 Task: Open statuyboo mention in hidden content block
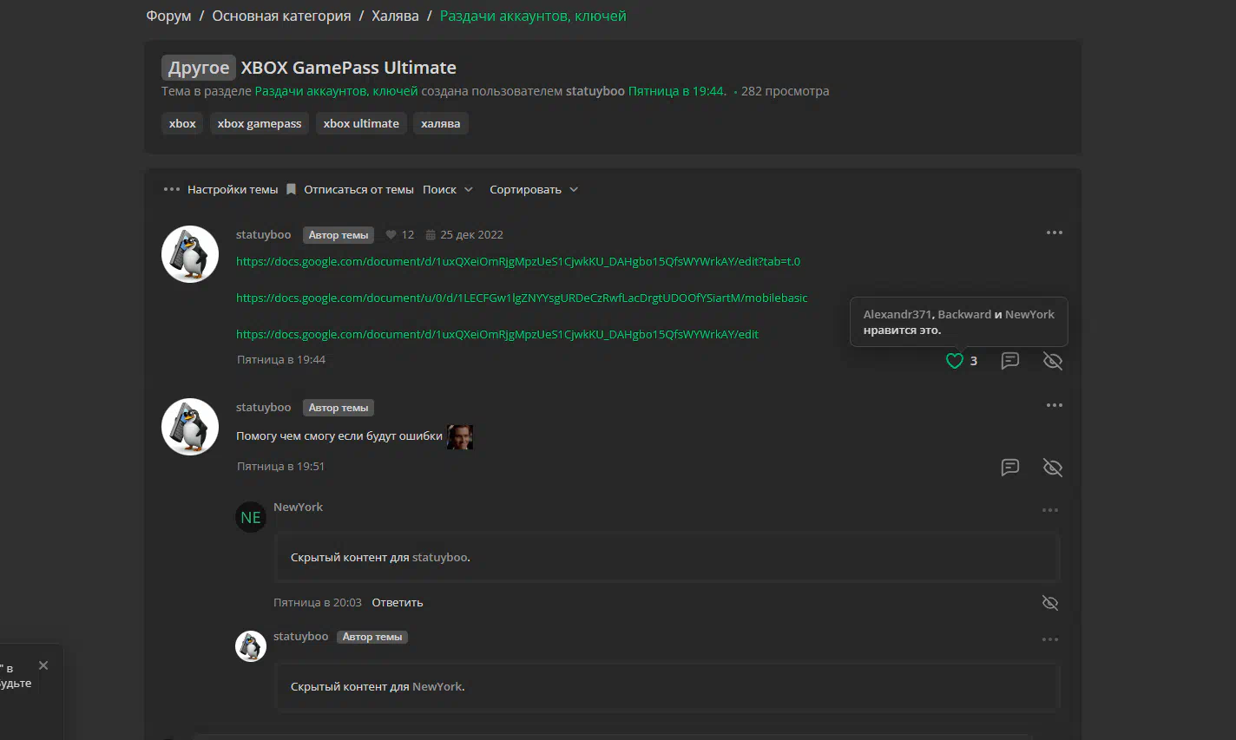(440, 557)
